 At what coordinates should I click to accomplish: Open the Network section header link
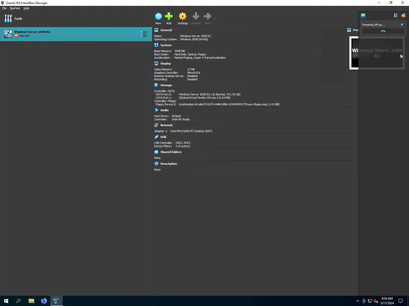(166, 125)
